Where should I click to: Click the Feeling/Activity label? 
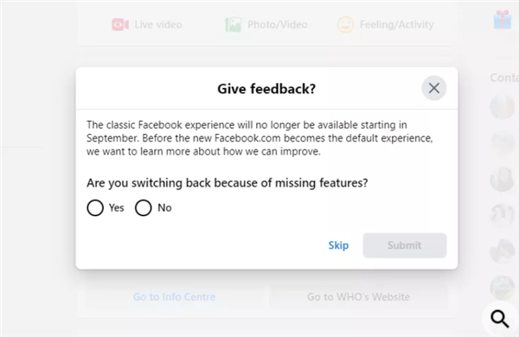396,24
